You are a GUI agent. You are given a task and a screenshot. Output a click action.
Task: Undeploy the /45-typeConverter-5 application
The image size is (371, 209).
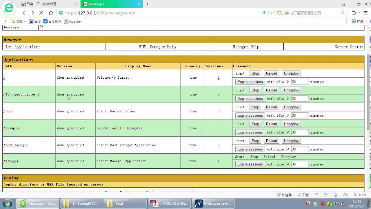(x=291, y=90)
